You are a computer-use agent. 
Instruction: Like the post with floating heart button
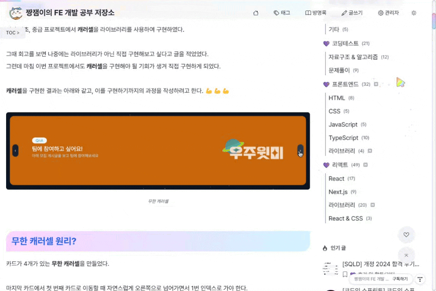[x=406, y=234]
